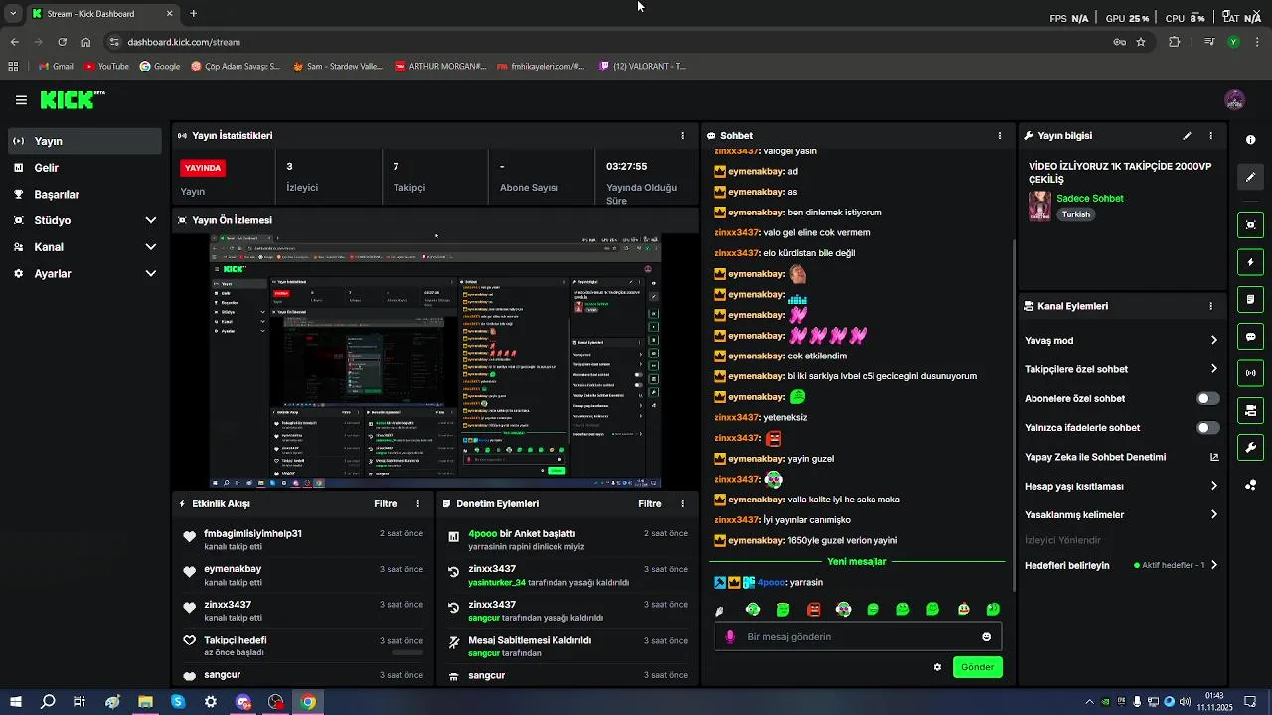
Task: Toggle the stream preview widget icon in right sidebar
Action: tap(1250, 225)
